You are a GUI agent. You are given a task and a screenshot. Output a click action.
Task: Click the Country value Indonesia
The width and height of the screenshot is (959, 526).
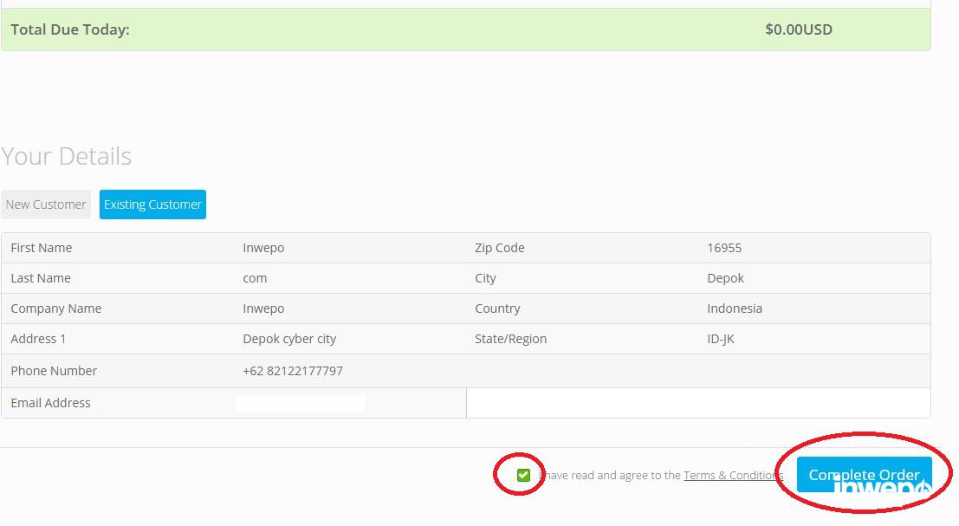tap(734, 308)
